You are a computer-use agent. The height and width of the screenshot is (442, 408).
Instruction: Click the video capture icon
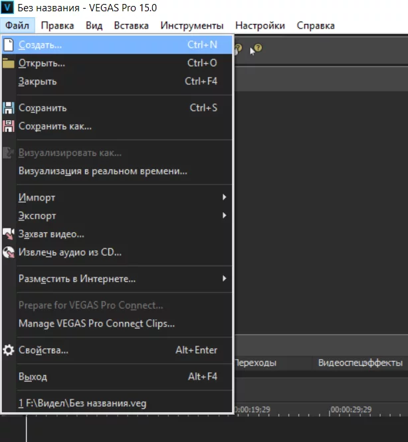[x=8, y=234]
